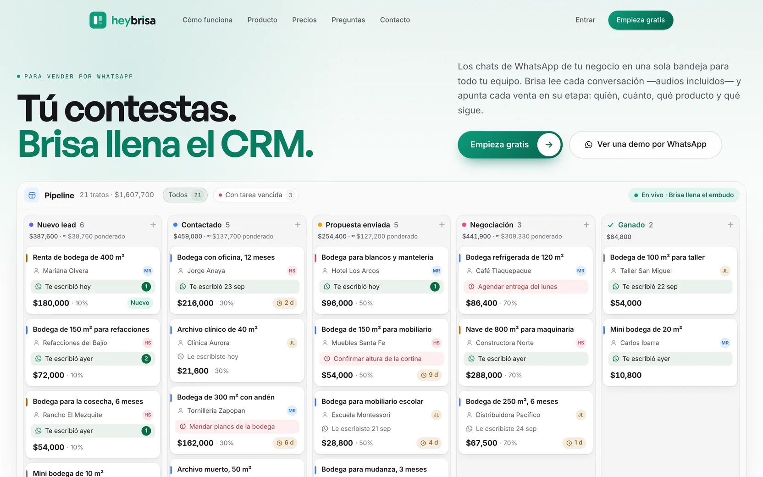The width and height of the screenshot is (763, 477).
Task: Click Te escribió 22 sep on Taller San Miguel card
Action: point(670,287)
